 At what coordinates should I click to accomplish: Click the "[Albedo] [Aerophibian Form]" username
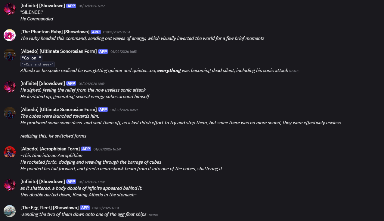tap(50, 149)
